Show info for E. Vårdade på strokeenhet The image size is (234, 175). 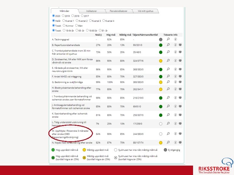175,69
